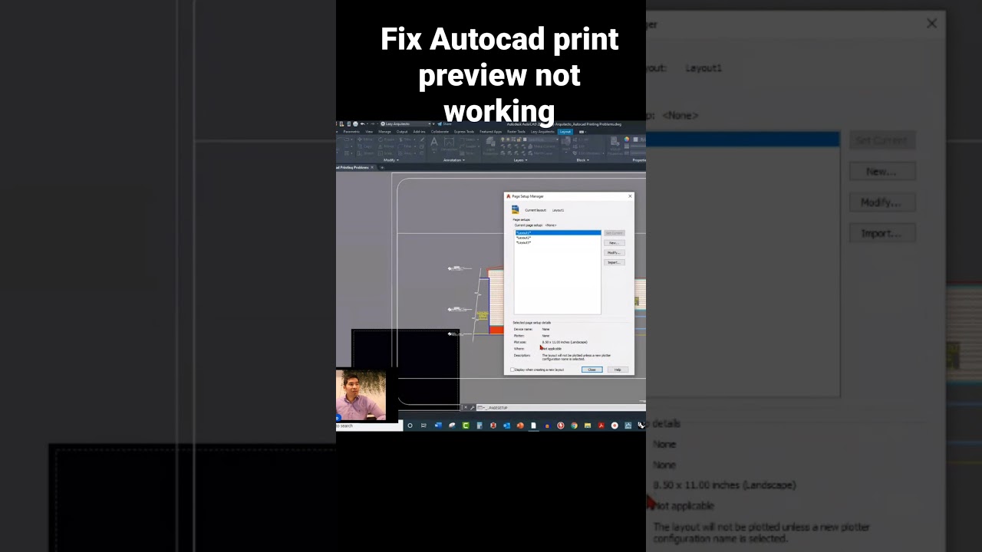Expand the Annotation panel dropdown
Image resolution: width=982 pixels, height=552 pixels.
pyautogui.click(x=454, y=160)
